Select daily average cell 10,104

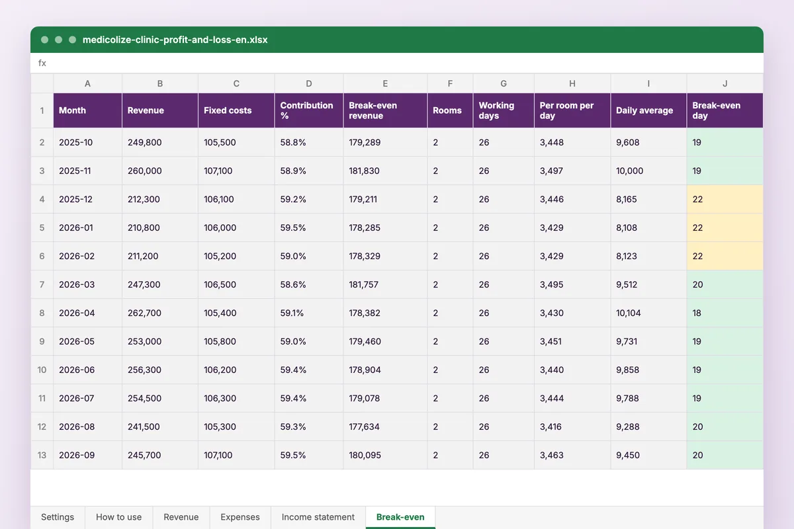pyautogui.click(x=648, y=313)
